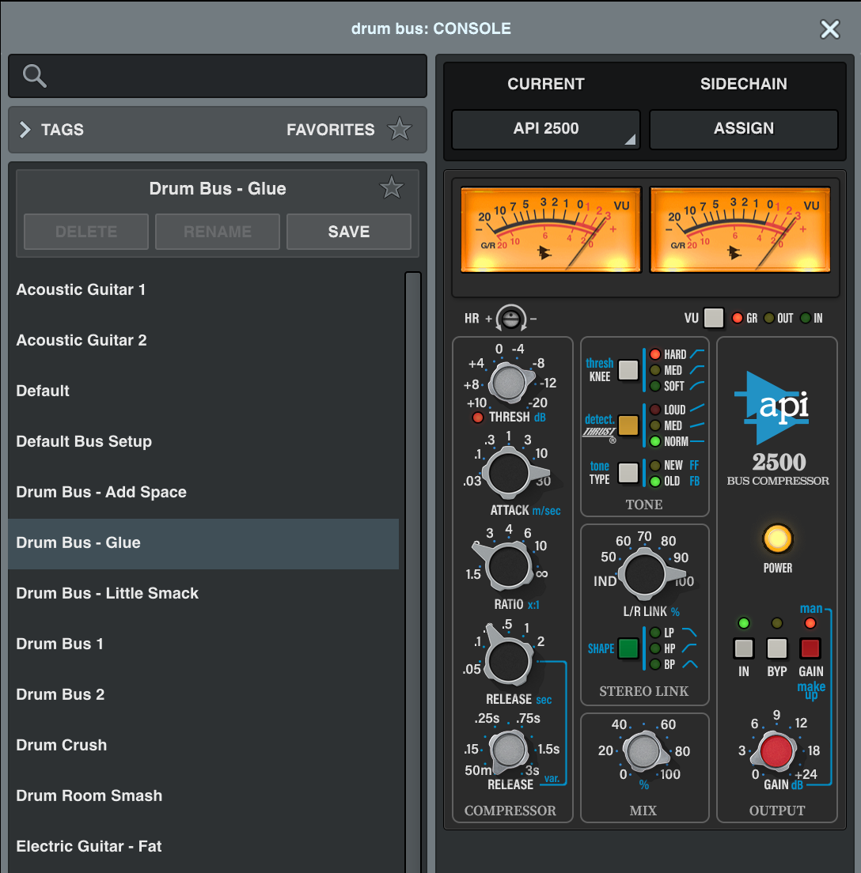This screenshot has width=861, height=873.
Task: Click the RATIO knob
Action: click(508, 566)
